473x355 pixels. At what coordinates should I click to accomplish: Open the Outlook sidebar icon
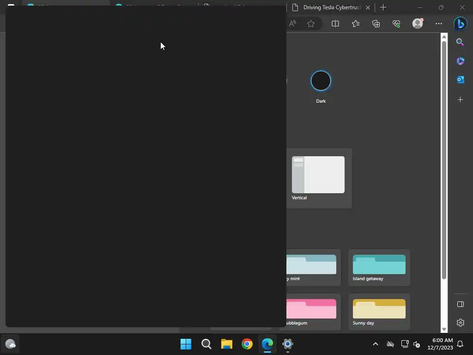click(460, 80)
